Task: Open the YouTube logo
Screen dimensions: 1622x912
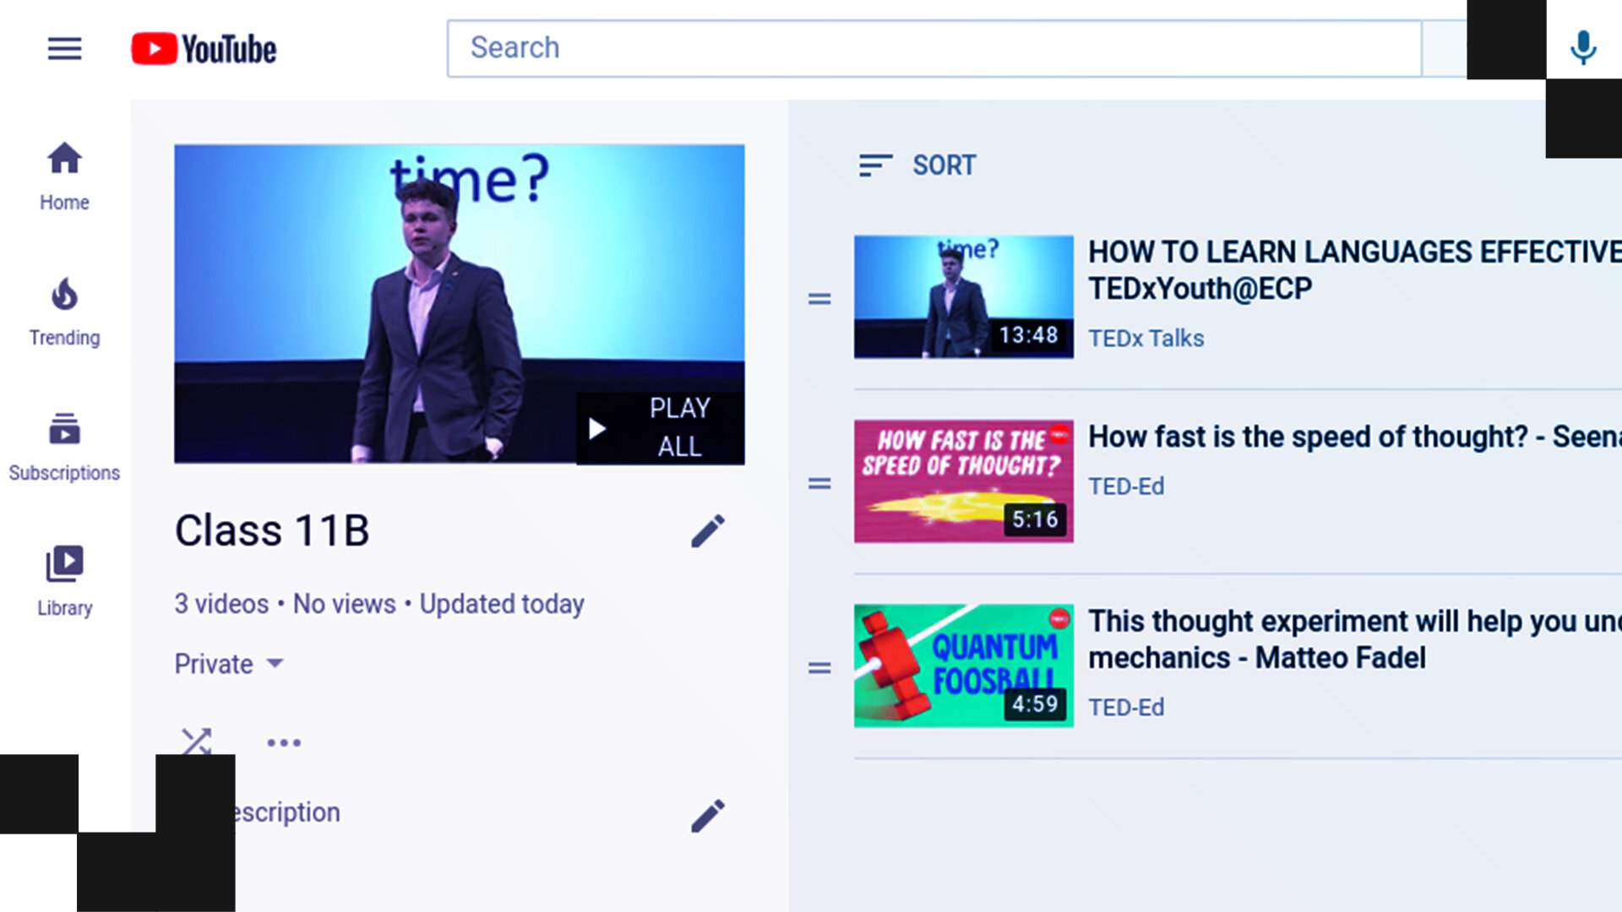Action: [x=203, y=48]
